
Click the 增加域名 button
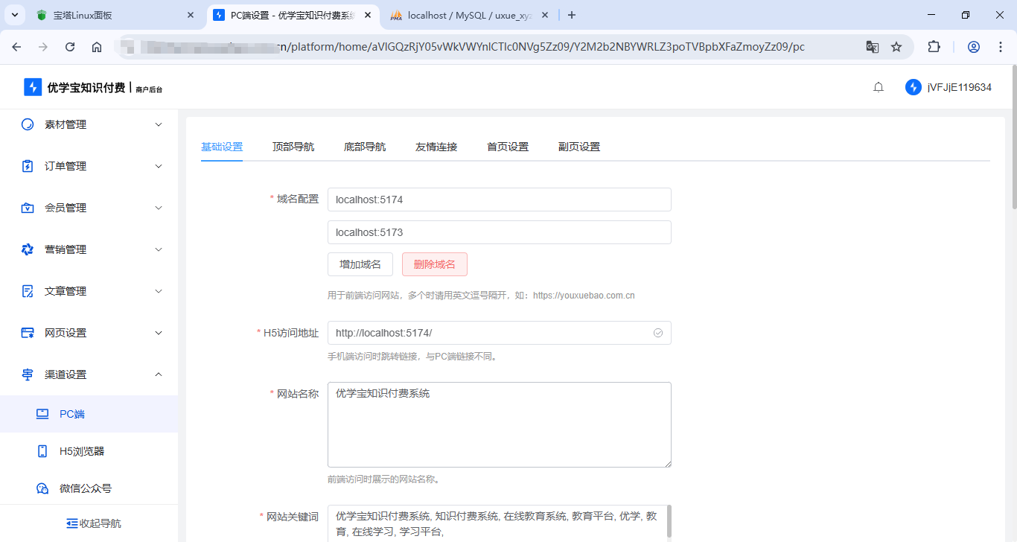(360, 264)
